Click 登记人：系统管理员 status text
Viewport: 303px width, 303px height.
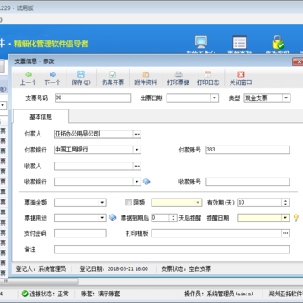tap(40, 268)
